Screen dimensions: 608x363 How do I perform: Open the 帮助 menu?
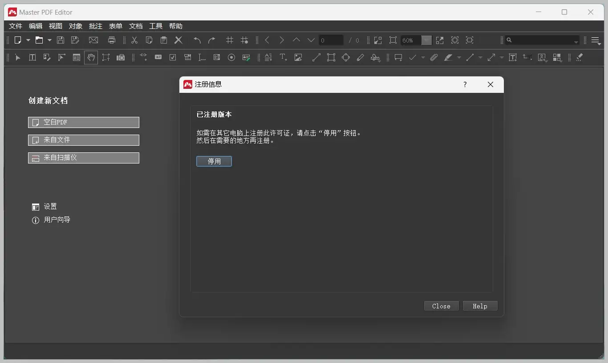click(x=176, y=26)
